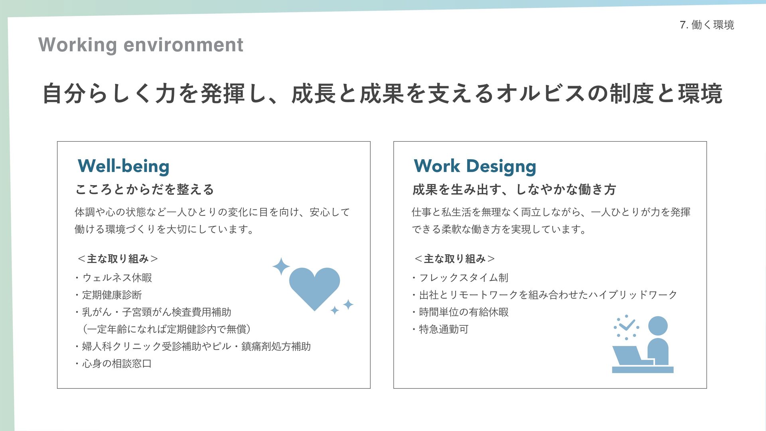Click the ウェルネス休暇 bullet item
Image resolution: width=766 pixels, height=431 pixels.
point(117,278)
